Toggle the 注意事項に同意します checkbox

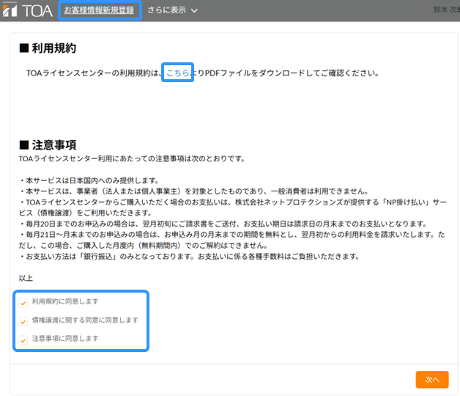[x=23, y=340]
